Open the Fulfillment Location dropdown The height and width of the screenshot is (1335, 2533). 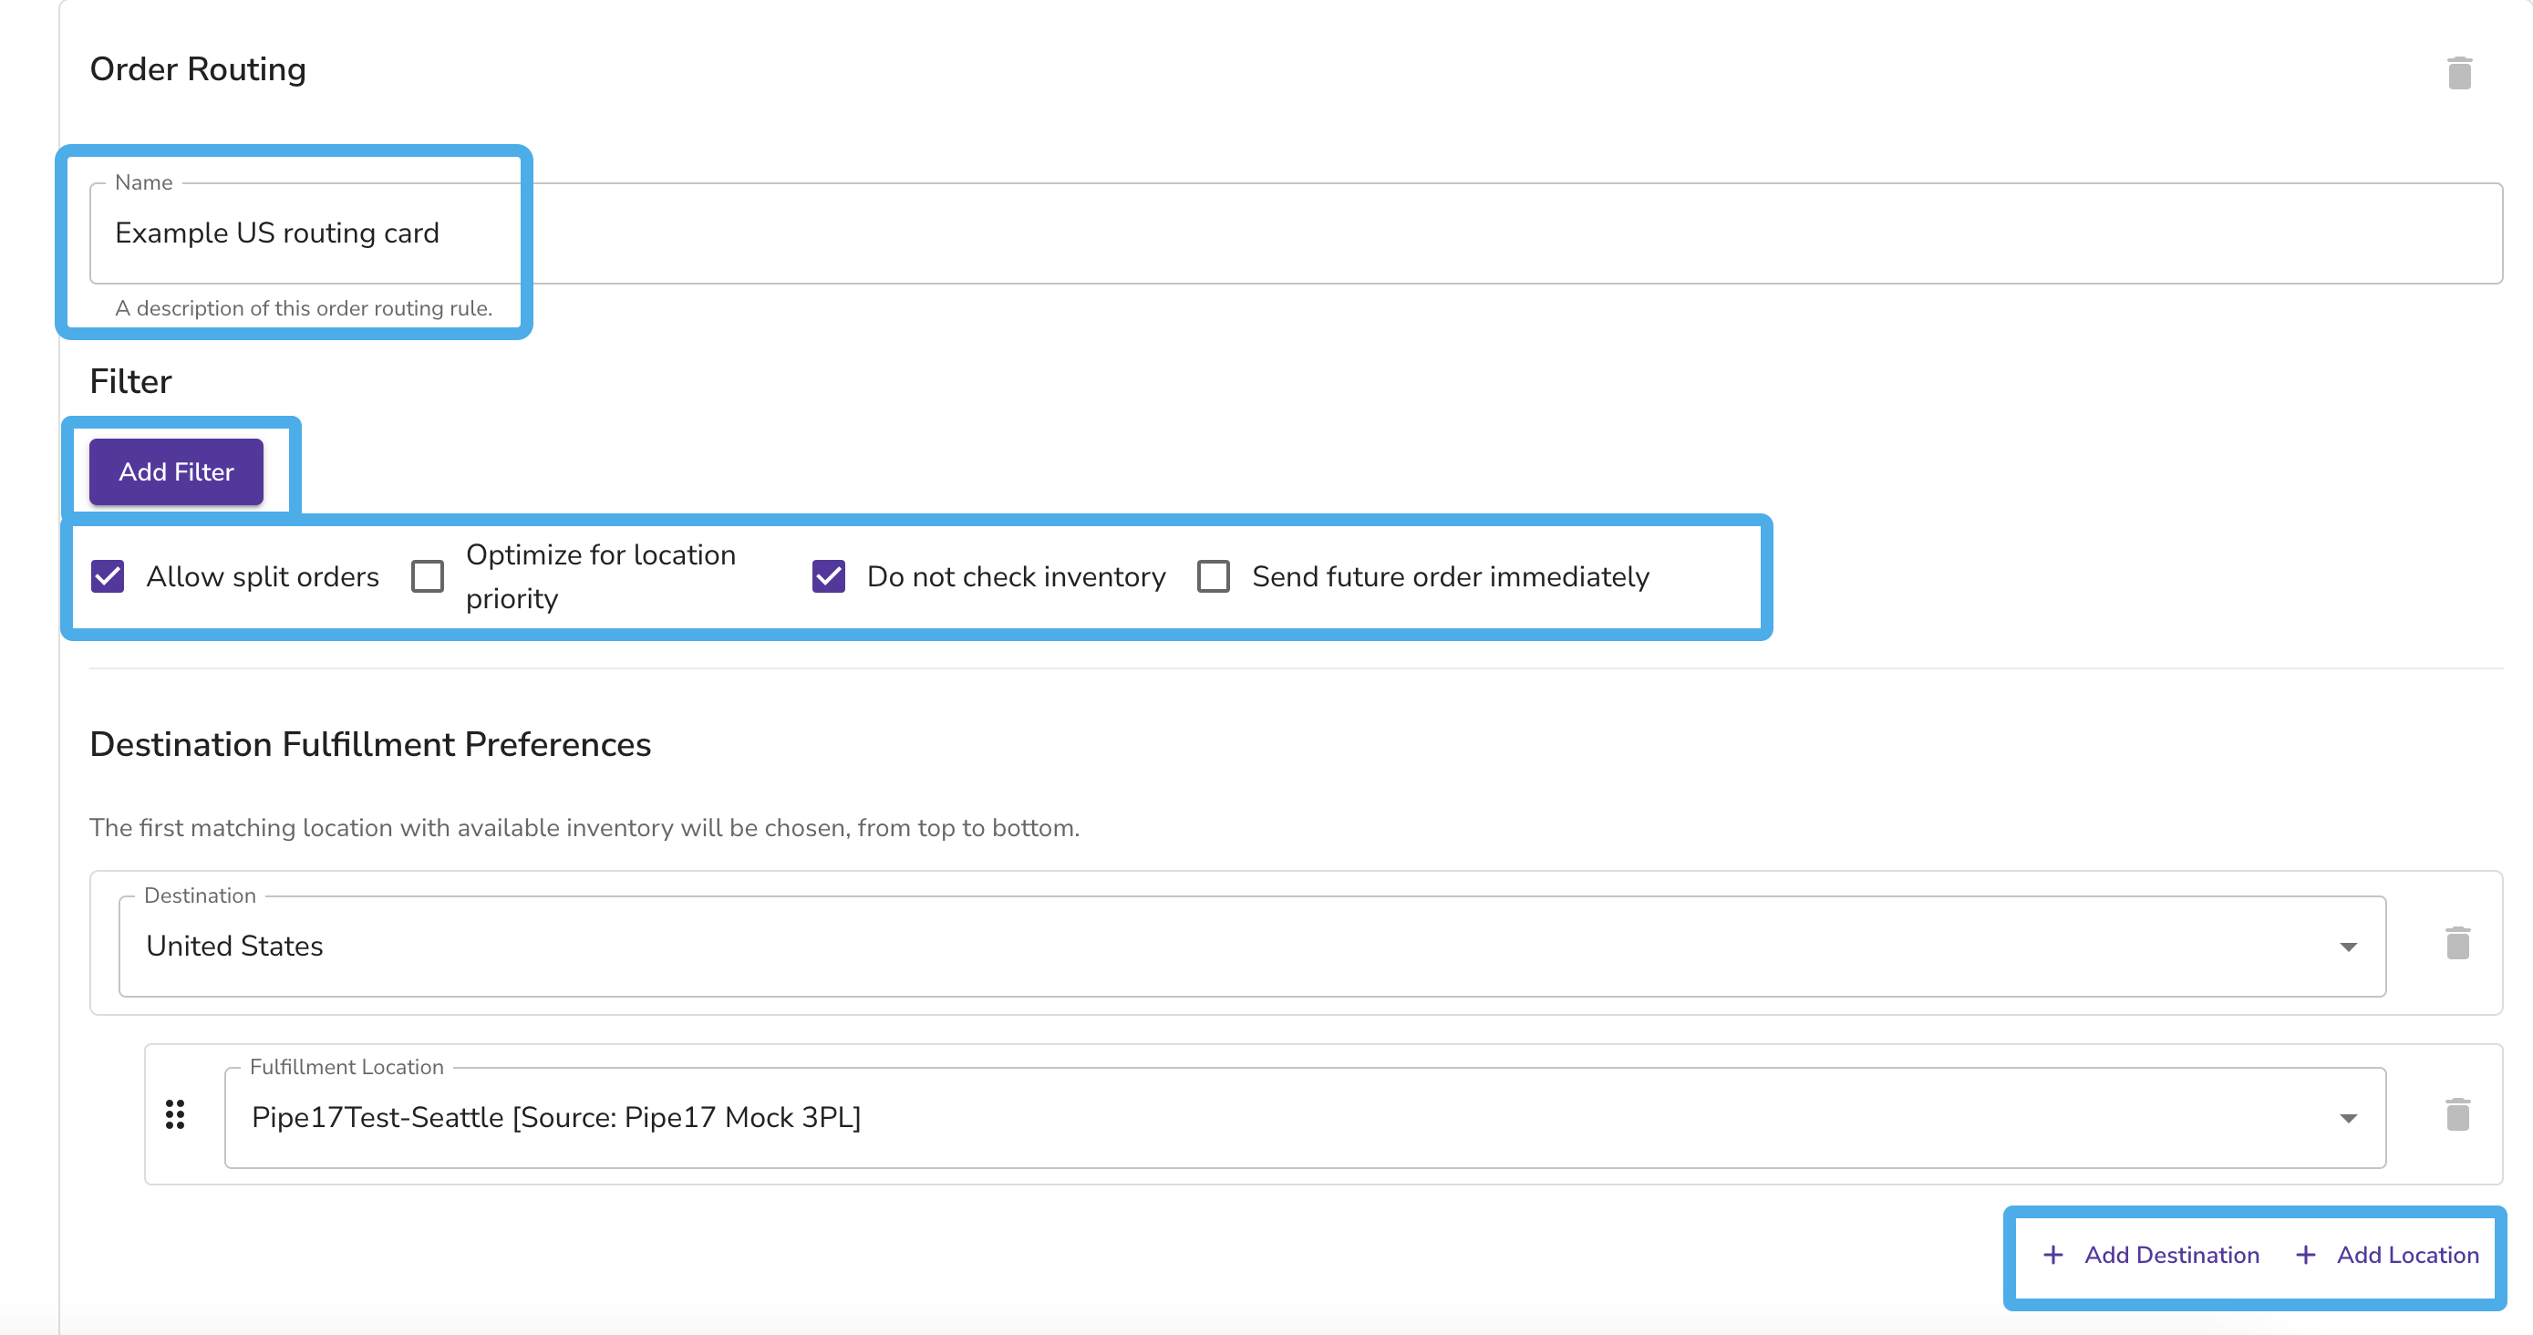tap(1305, 1117)
